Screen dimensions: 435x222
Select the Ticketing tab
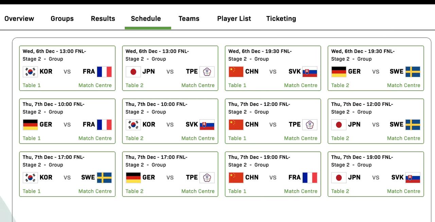281,19
